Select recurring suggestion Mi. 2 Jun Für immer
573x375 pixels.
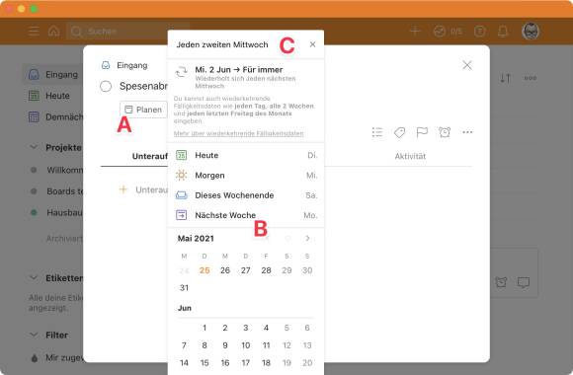click(245, 77)
